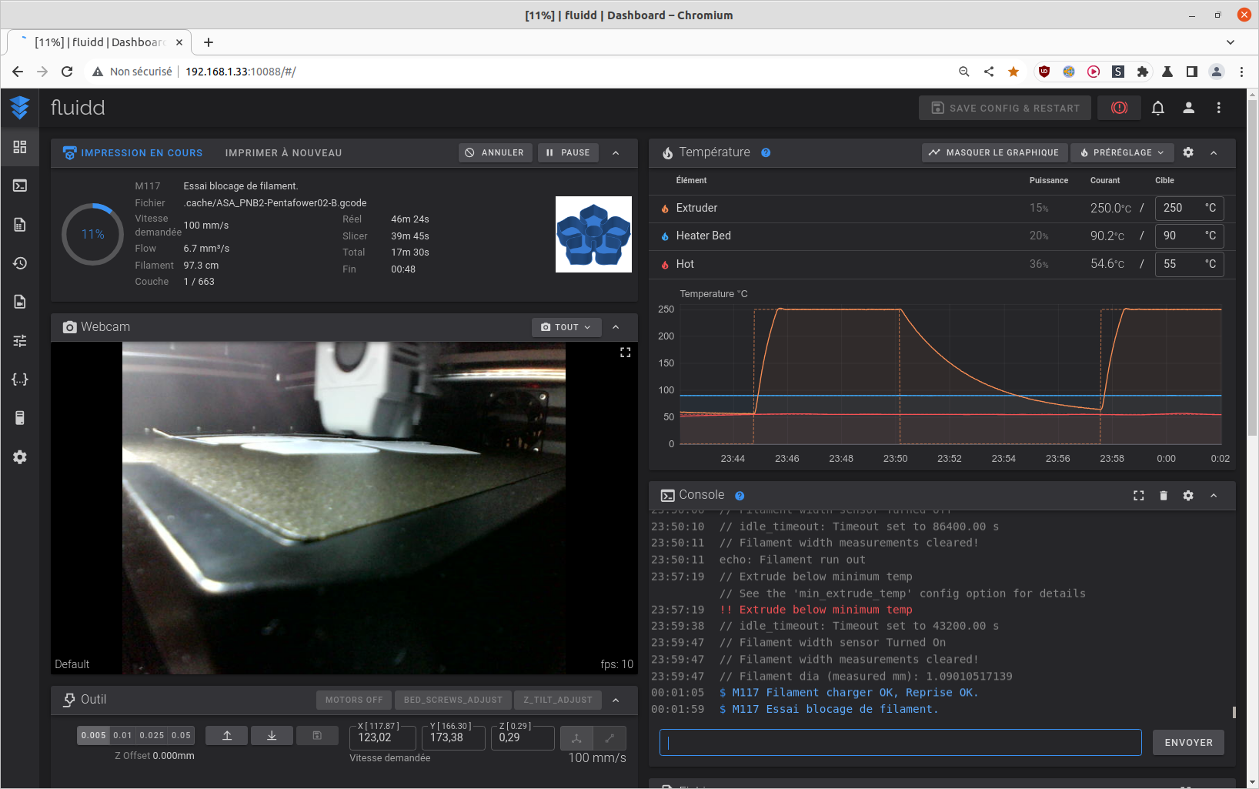Viewport: 1259px width, 789px height.
Task: Enter webcam fullscreen view
Action: point(625,353)
